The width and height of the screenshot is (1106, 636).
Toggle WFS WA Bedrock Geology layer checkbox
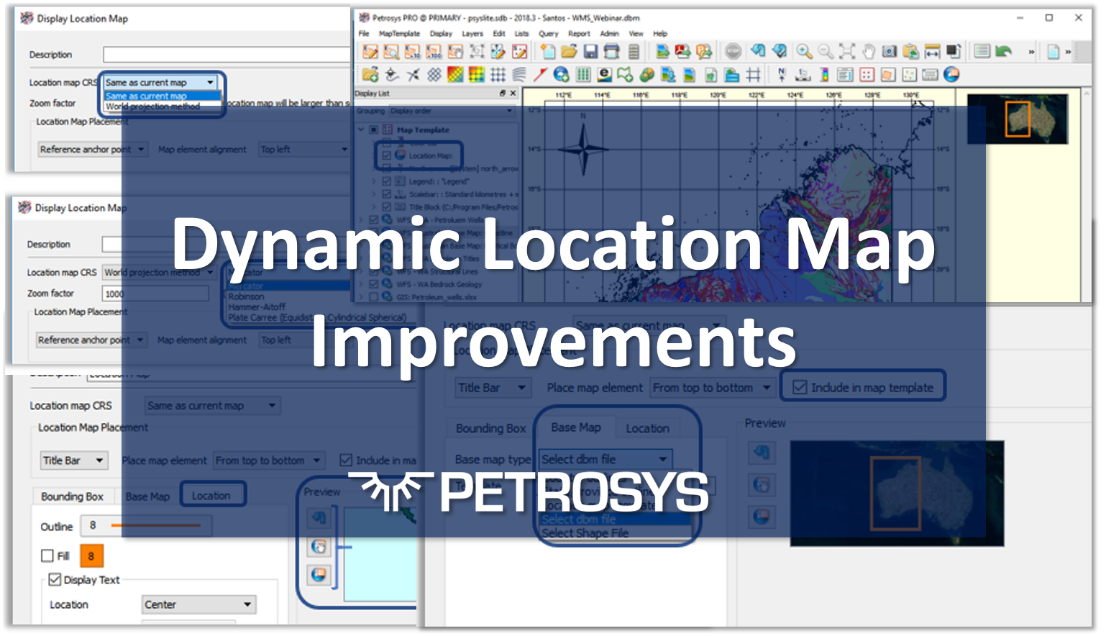point(374,284)
